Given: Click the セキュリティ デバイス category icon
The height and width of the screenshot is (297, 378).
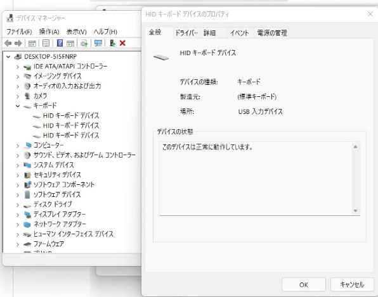Looking at the screenshot, I should pyautogui.click(x=27, y=175).
